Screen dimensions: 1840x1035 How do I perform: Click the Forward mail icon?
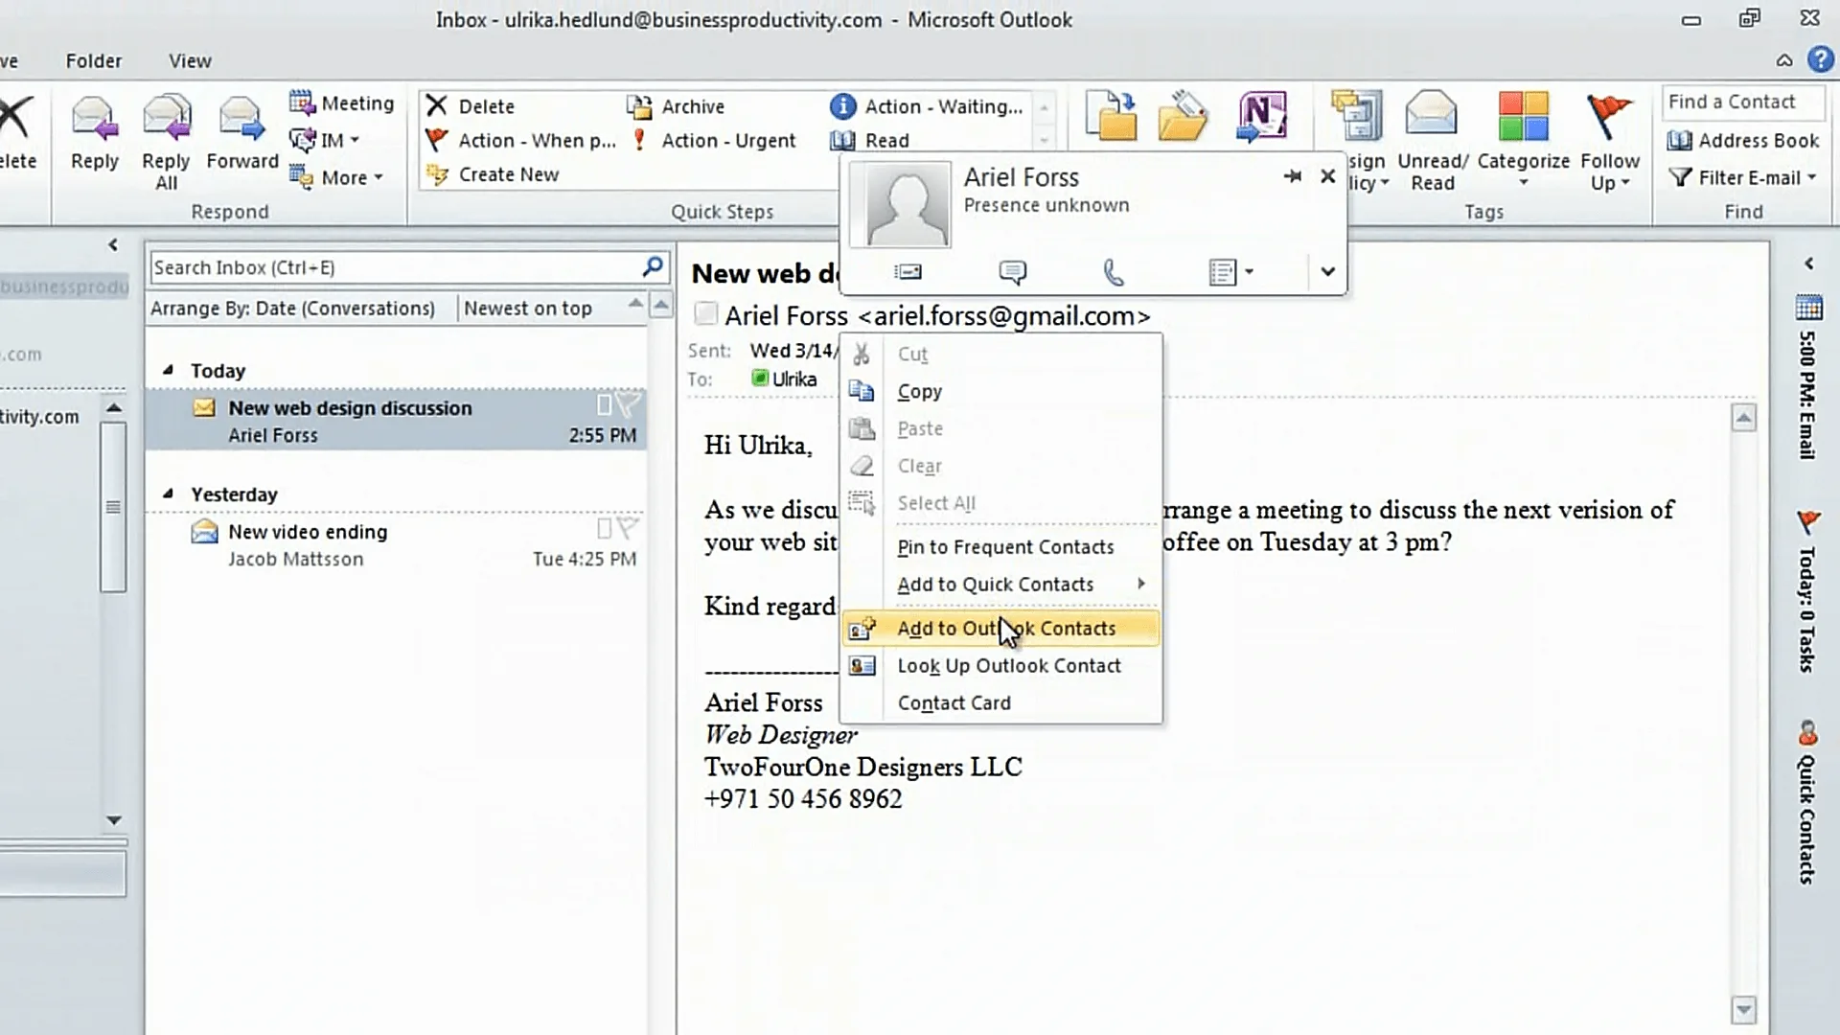tap(241, 120)
